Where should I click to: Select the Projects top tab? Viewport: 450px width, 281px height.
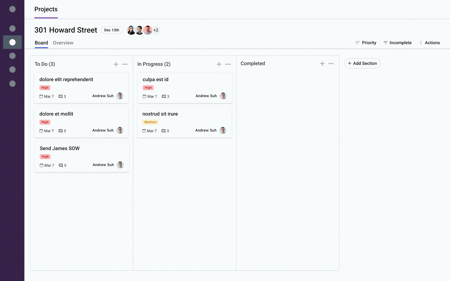coord(46,9)
